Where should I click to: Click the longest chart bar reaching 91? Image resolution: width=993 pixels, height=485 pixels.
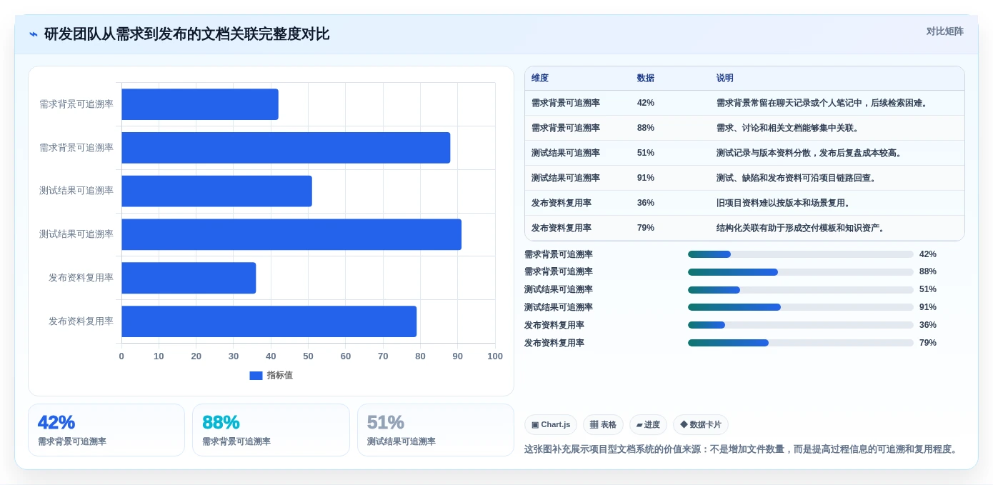(x=291, y=234)
